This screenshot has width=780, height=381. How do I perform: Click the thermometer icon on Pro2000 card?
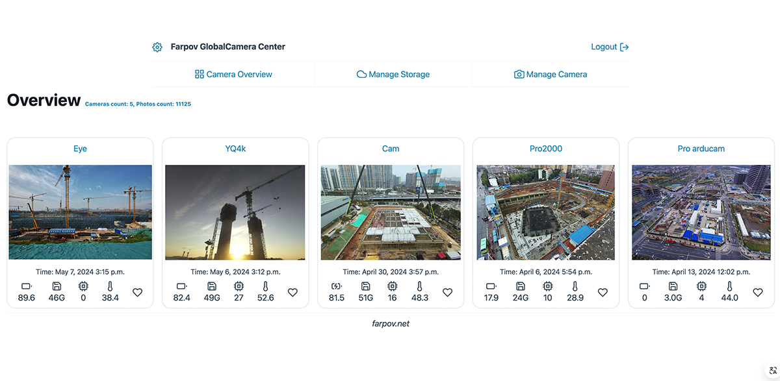click(575, 286)
